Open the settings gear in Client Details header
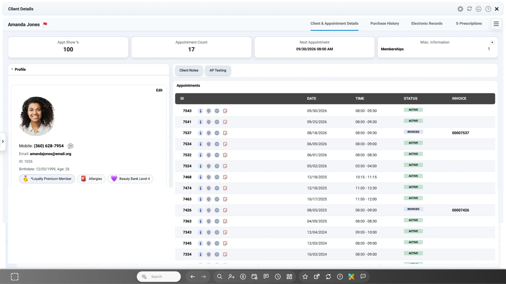This screenshot has height=284, width=506. pyautogui.click(x=460, y=9)
